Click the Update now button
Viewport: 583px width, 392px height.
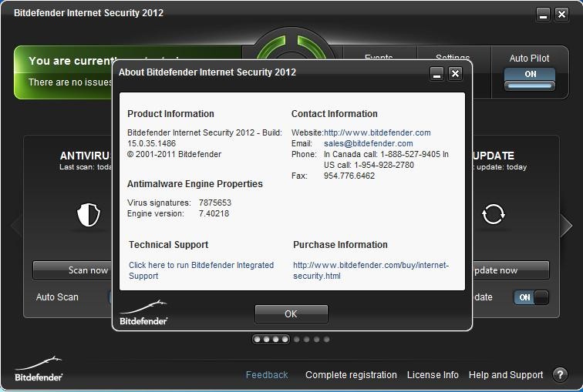point(511,270)
